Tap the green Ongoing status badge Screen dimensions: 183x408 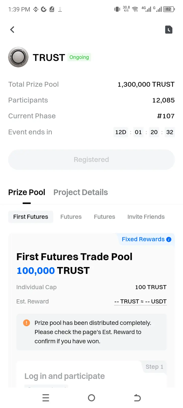click(x=79, y=57)
